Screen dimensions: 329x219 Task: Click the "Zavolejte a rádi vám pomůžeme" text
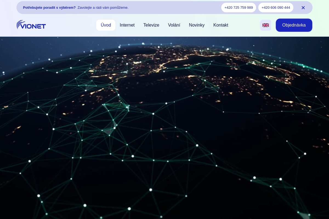tap(103, 8)
